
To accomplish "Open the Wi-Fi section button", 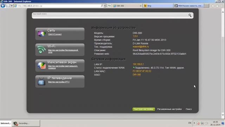I will [x=60, y=50].
